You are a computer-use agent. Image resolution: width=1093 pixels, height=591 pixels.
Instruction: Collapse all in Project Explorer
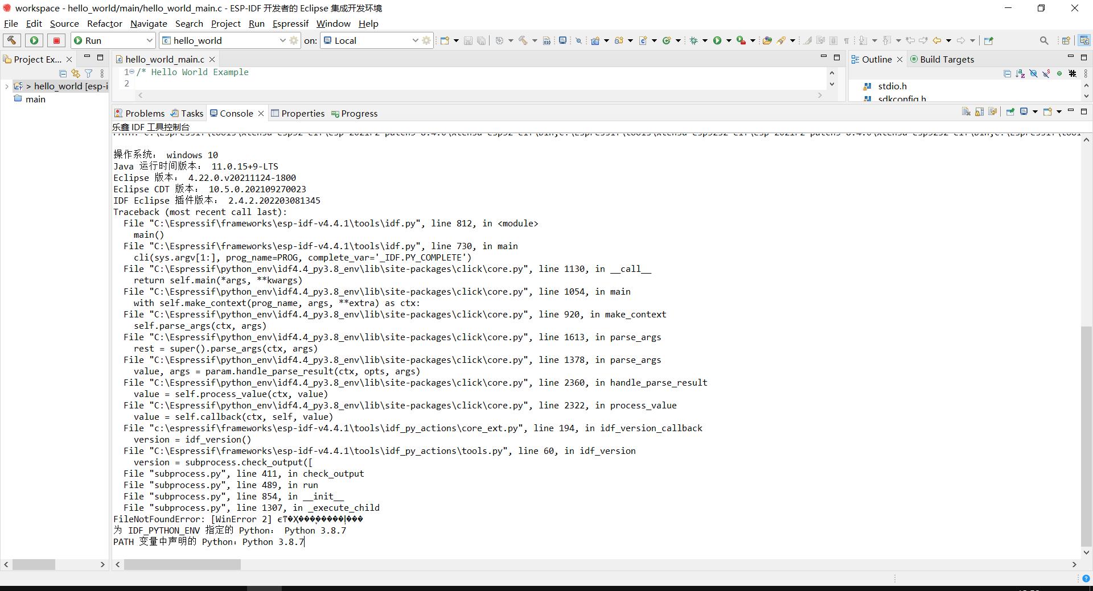63,73
